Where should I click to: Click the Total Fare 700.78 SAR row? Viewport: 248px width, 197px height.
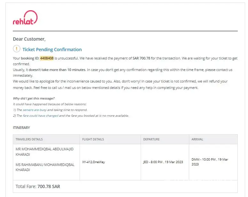(x=38, y=186)
